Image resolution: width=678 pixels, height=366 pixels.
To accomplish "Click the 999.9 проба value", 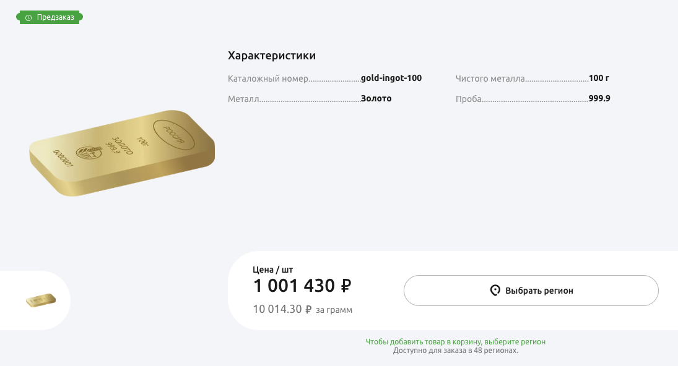I will pyautogui.click(x=599, y=98).
